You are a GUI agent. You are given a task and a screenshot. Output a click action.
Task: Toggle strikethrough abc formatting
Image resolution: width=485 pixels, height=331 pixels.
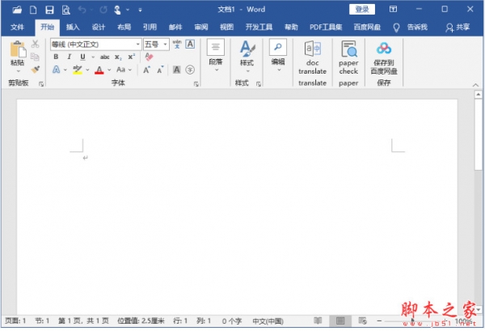[104, 57]
